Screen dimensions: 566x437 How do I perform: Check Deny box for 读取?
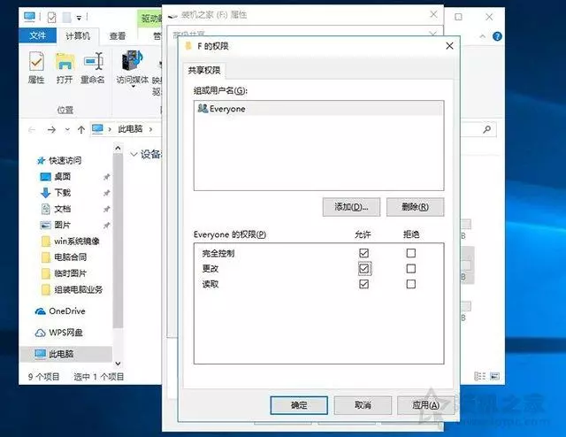[410, 284]
